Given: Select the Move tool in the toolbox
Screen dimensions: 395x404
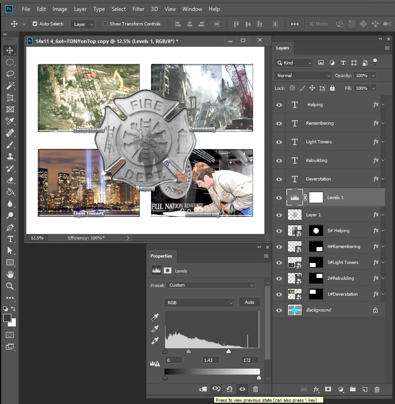Looking at the screenshot, I should click(x=10, y=50).
